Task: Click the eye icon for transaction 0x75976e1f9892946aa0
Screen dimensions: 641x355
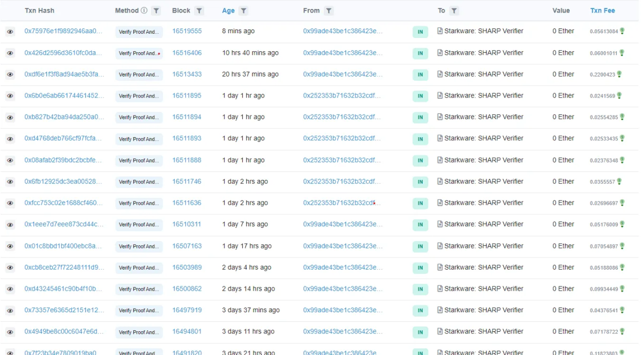Action: [x=10, y=32]
